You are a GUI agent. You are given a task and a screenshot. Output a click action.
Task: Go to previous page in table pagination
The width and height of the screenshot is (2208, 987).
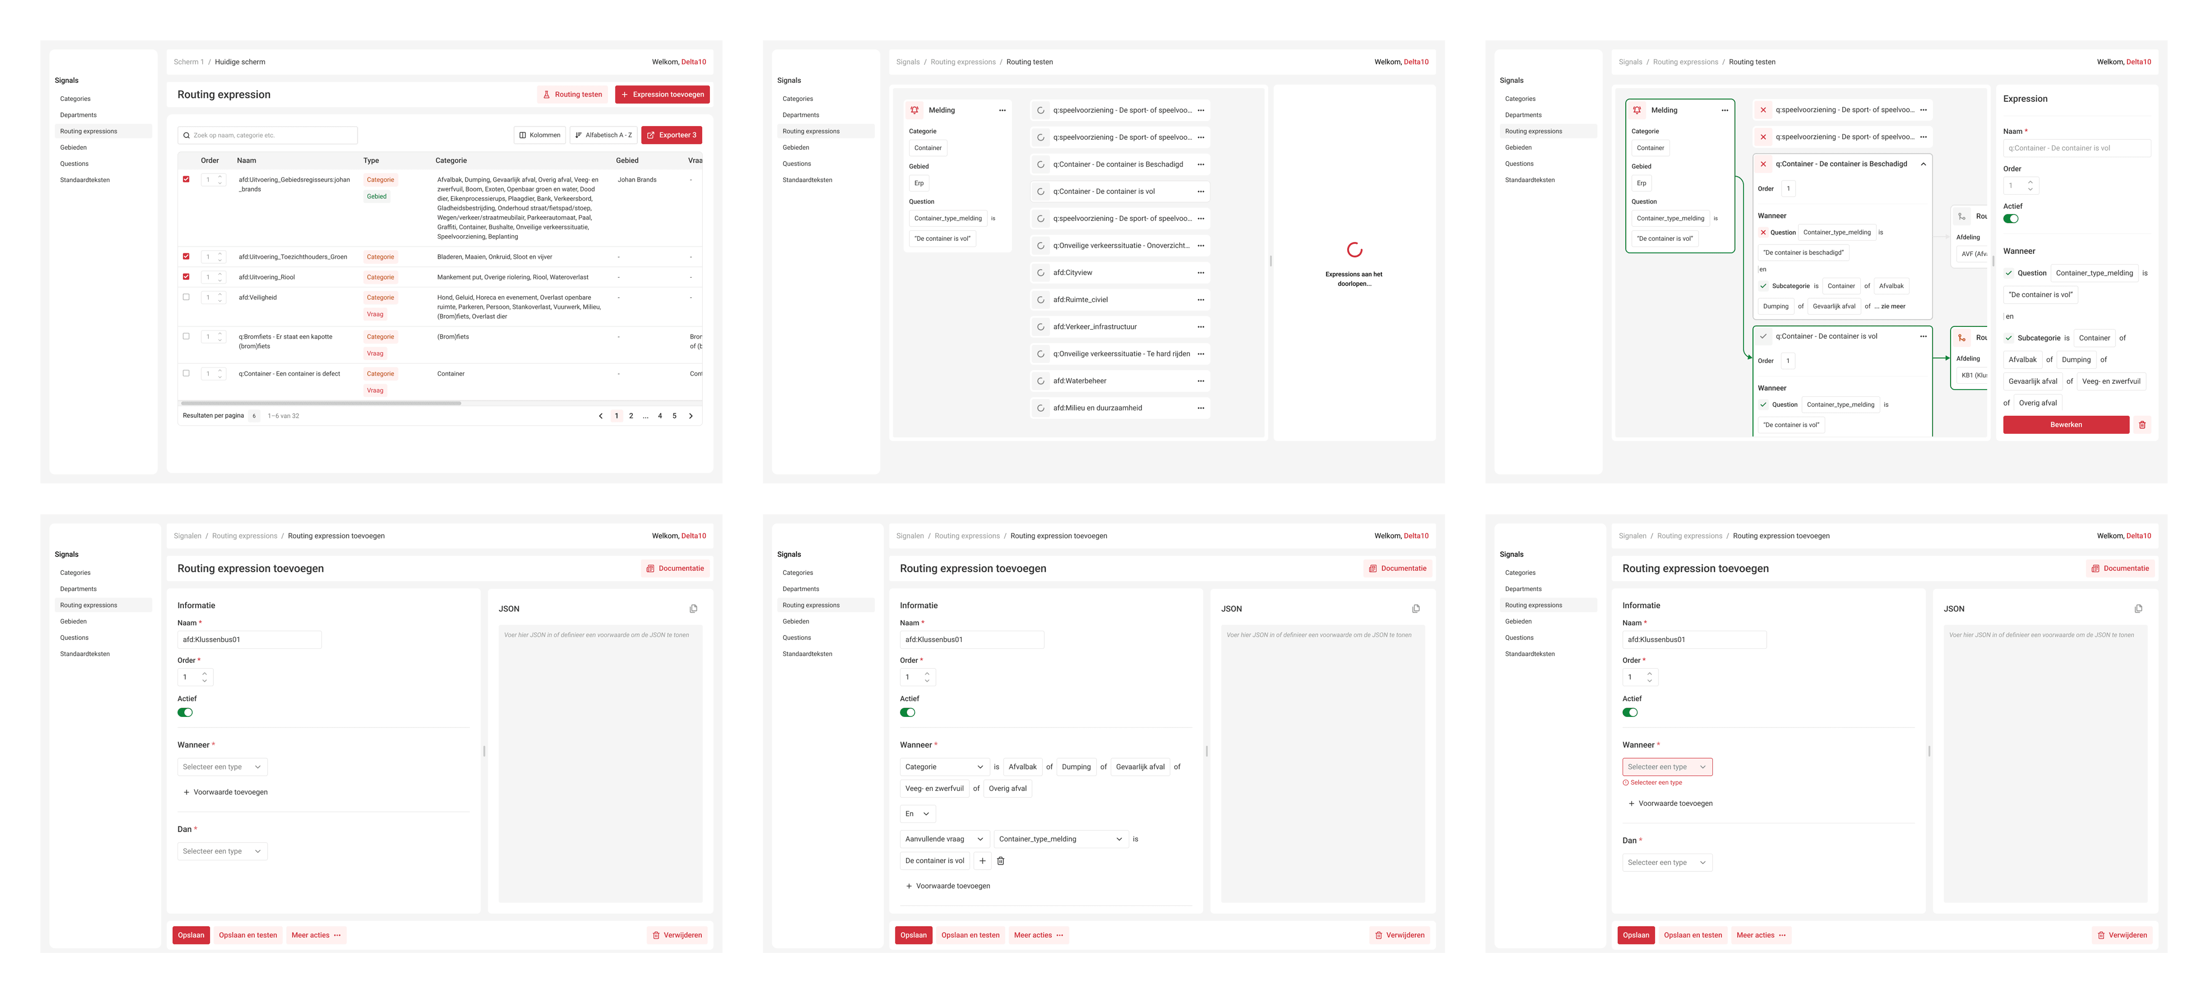[600, 416]
